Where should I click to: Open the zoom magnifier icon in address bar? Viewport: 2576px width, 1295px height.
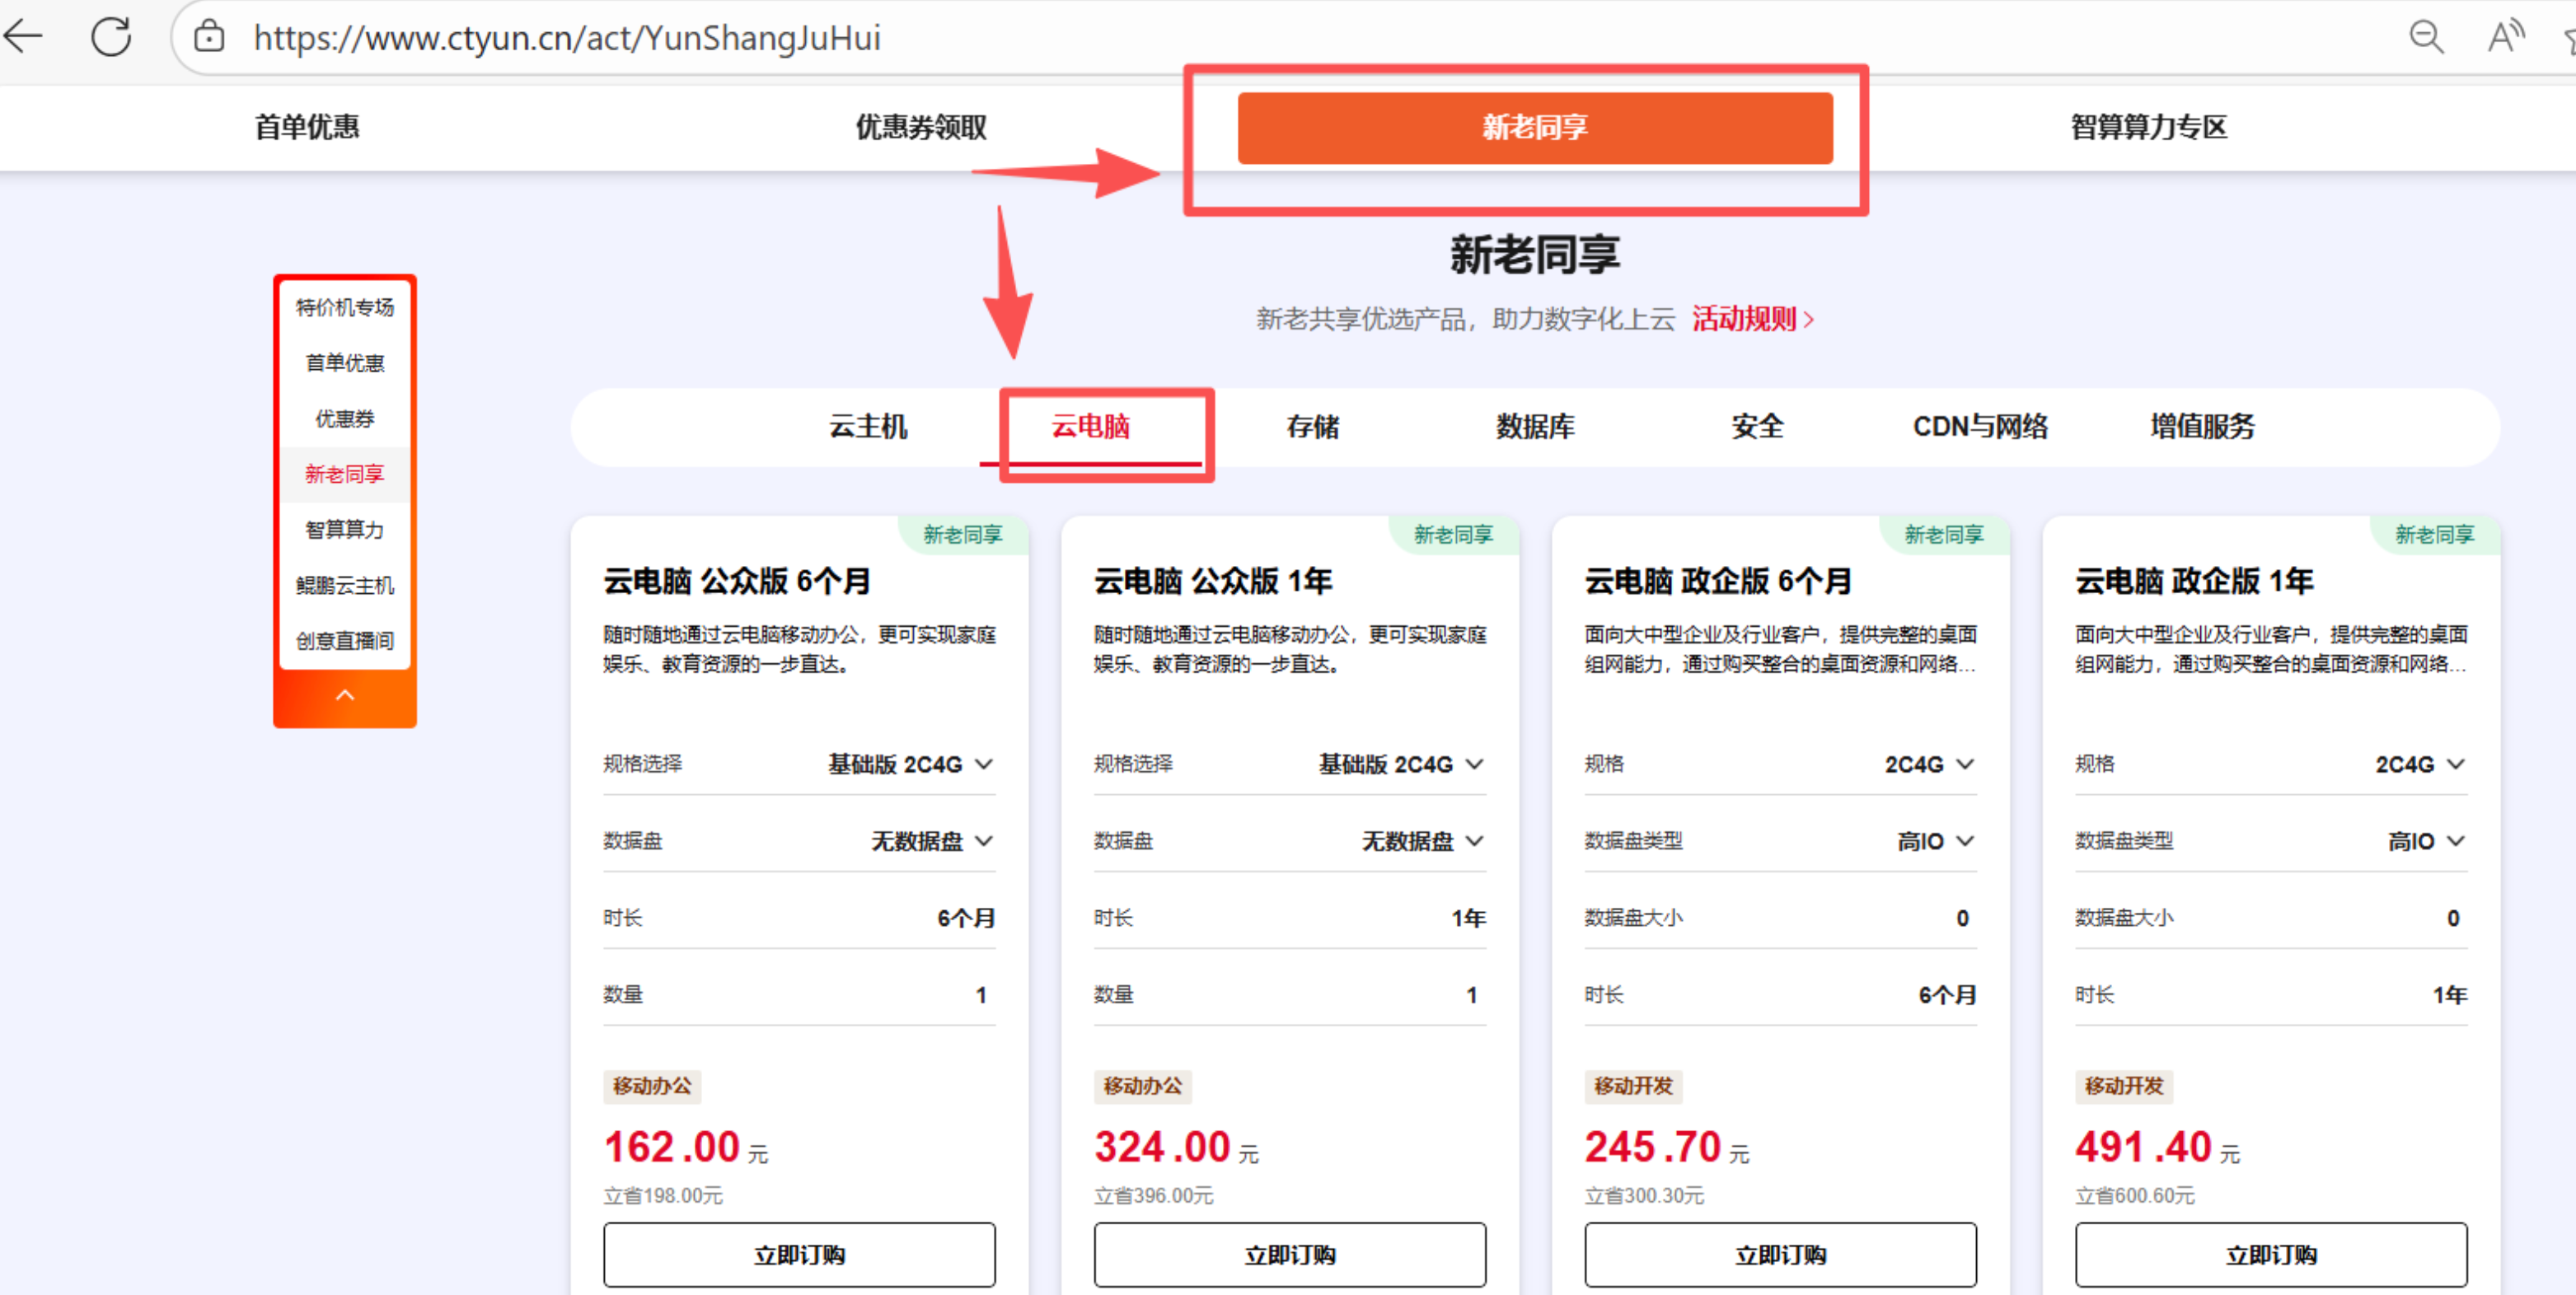2426,37
